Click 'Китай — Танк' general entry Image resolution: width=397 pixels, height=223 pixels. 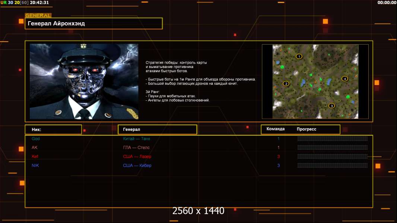(136, 139)
